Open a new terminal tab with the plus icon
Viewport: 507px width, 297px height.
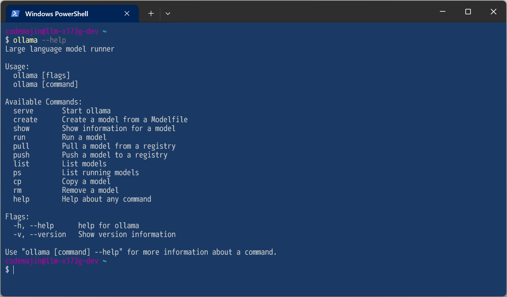[151, 13]
